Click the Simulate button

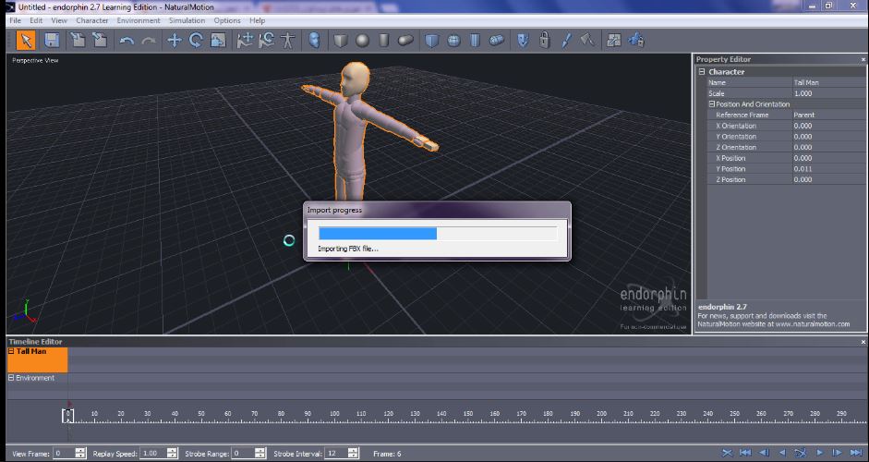tap(800, 453)
